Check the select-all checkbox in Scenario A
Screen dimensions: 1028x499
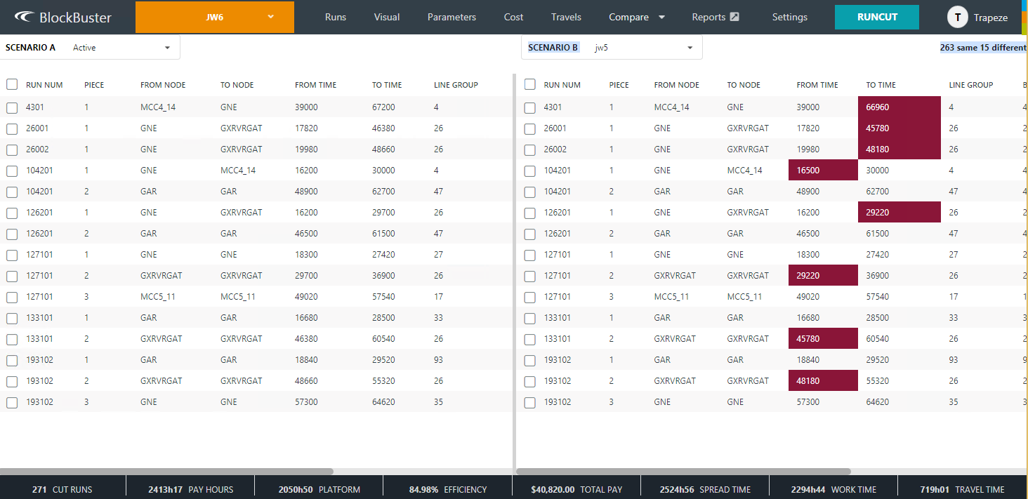(11, 84)
